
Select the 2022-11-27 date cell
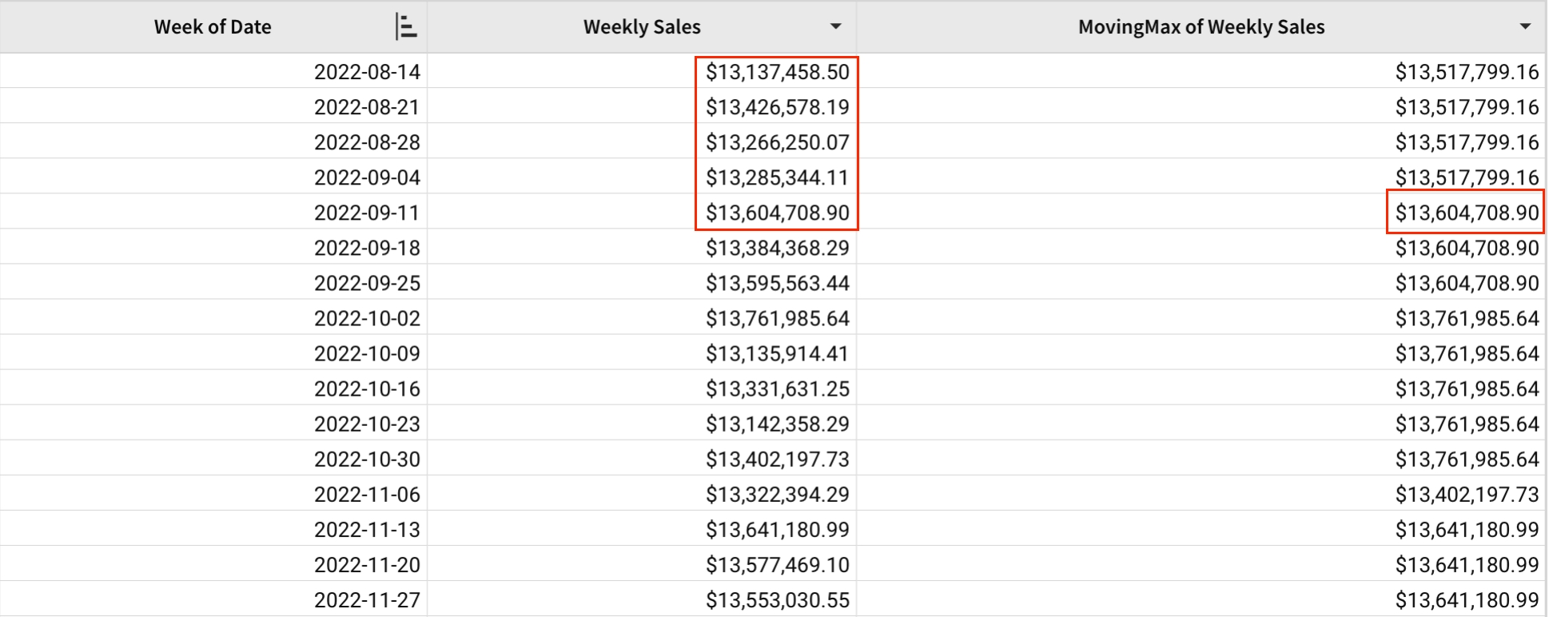[x=367, y=599]
